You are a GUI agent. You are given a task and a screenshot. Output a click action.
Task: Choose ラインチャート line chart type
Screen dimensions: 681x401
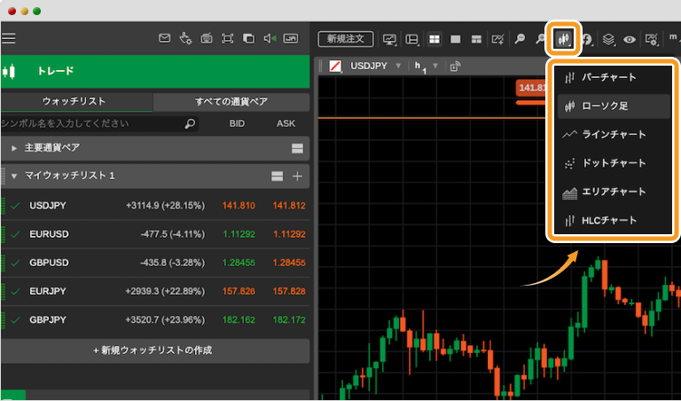coord(614,135)
